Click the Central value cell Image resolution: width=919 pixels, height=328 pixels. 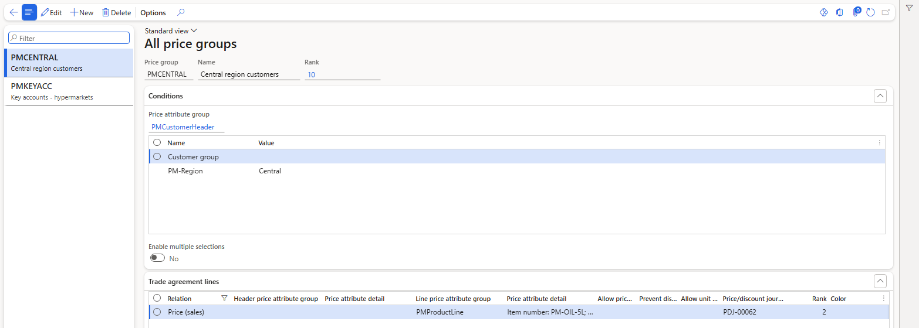pos(270,171)
